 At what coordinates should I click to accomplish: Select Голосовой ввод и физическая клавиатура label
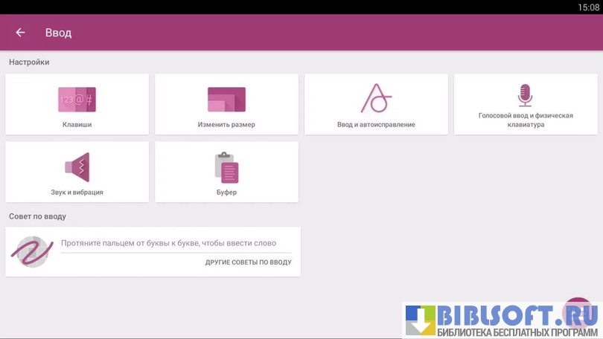pyautogui.click(x=526, y=120)
